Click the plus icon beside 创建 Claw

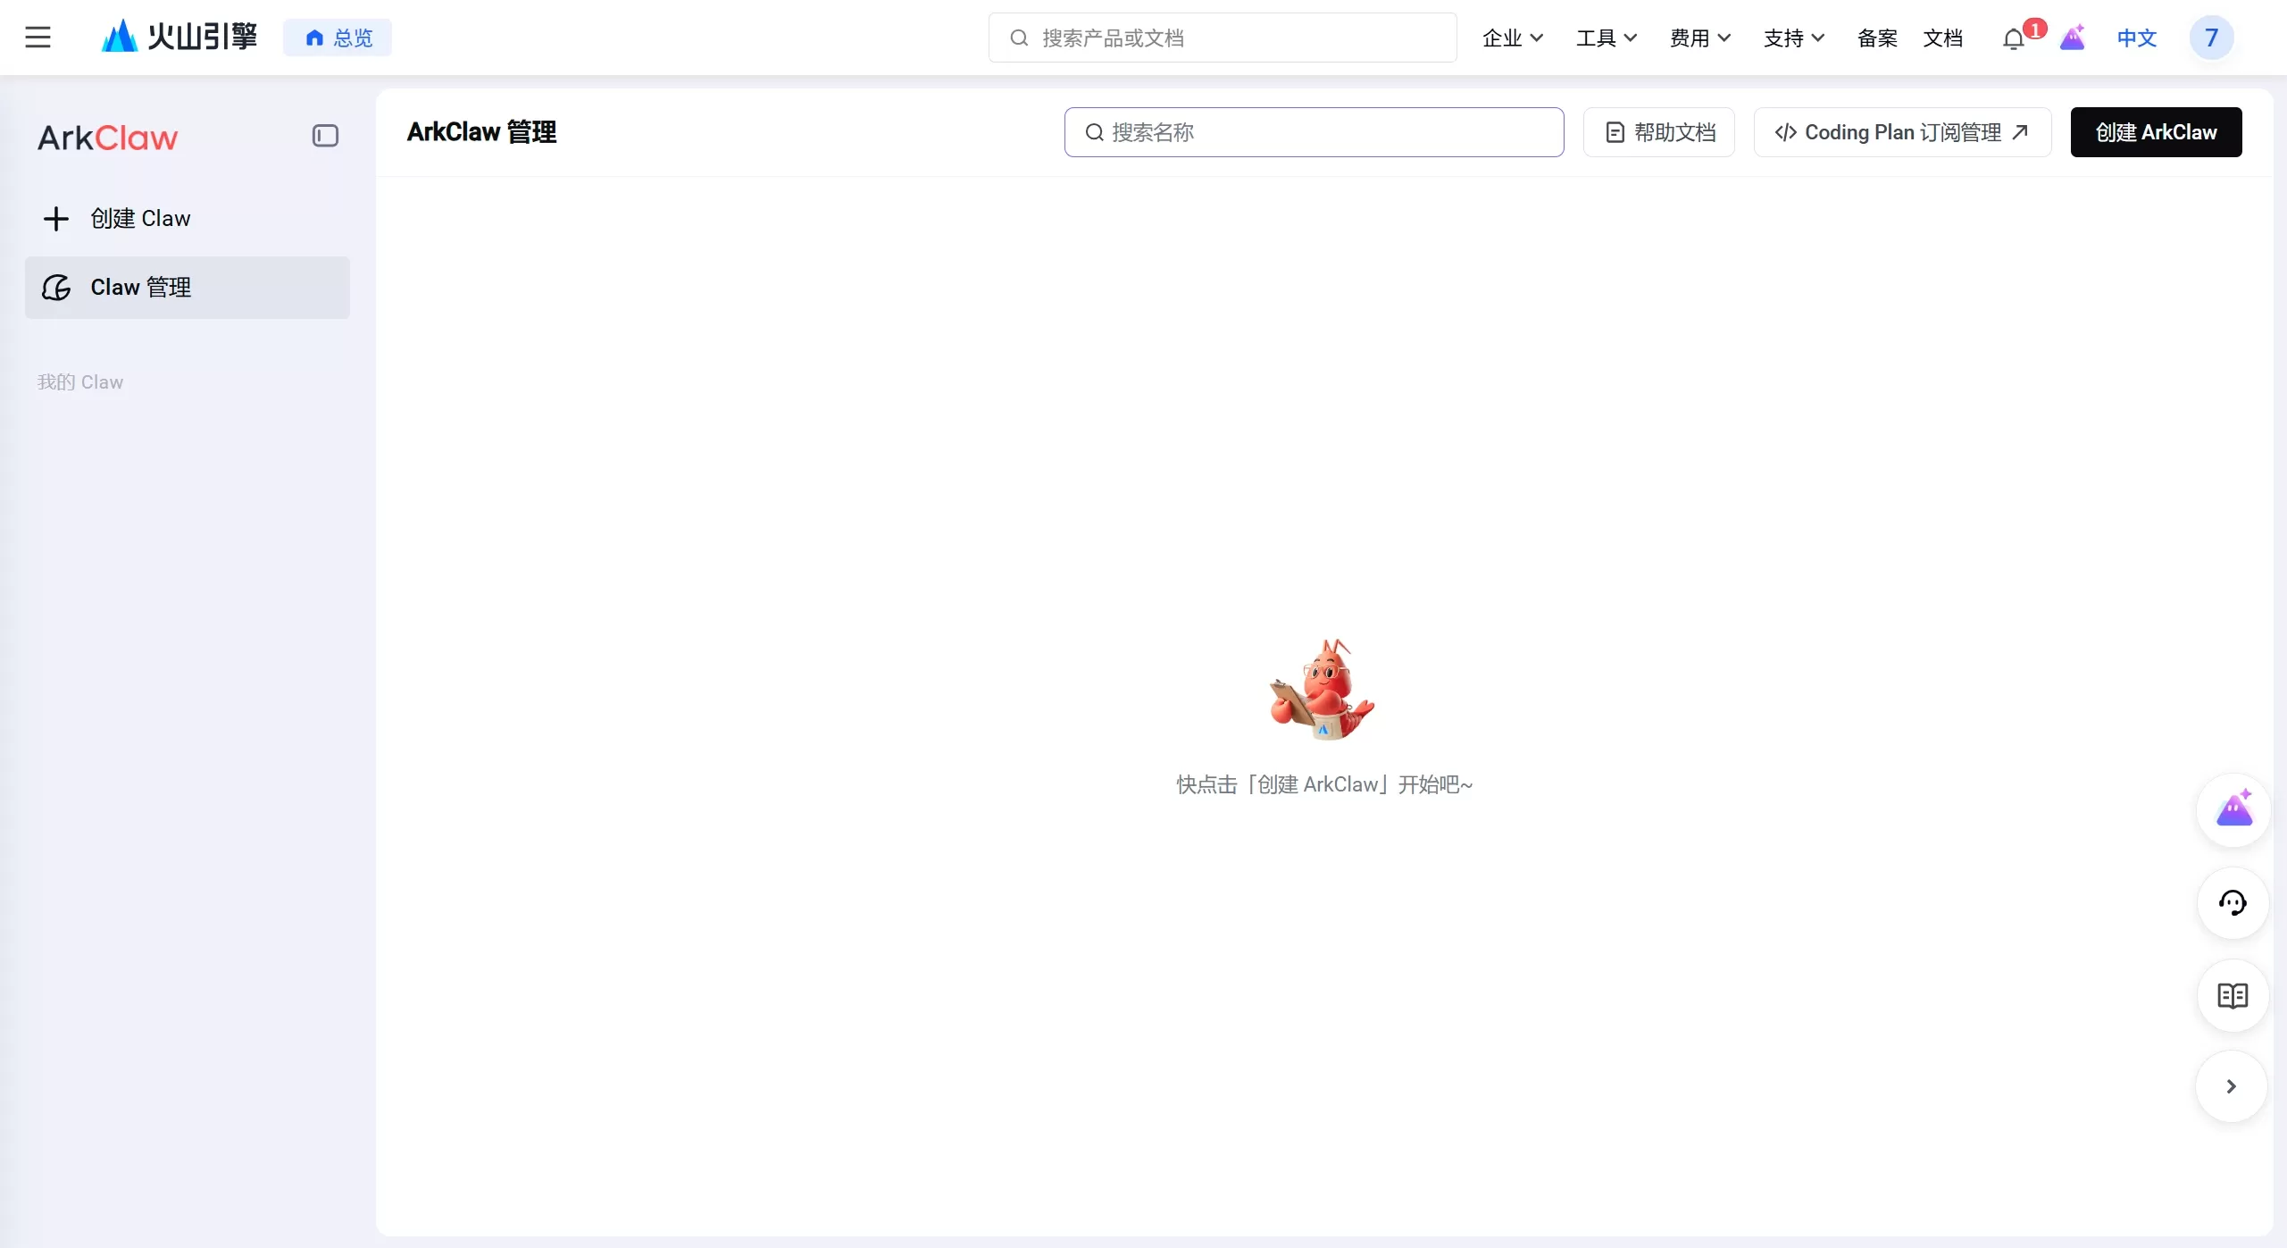tap(56, 219)
